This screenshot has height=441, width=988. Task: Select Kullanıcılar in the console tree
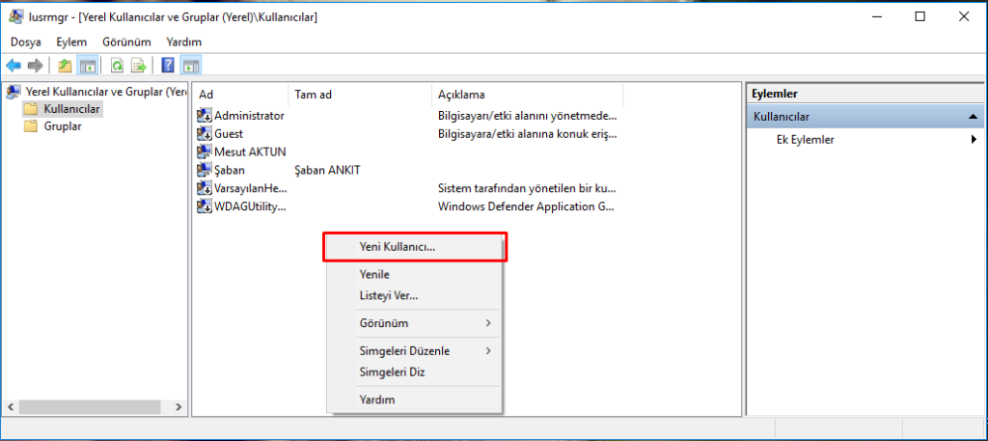[71, 109]
